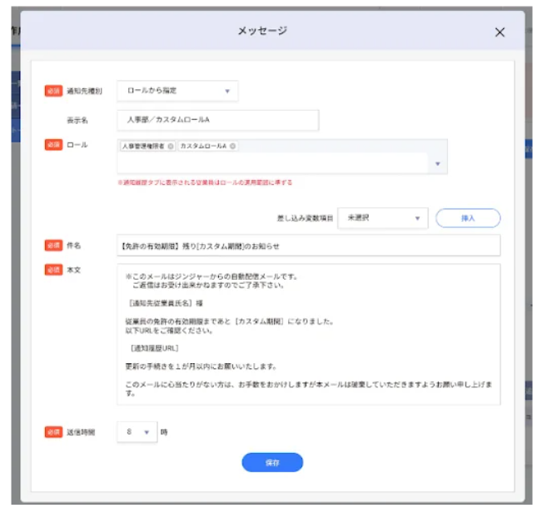
Task: Close the メッセージ dialog with the X
Action: pos(500,32)
